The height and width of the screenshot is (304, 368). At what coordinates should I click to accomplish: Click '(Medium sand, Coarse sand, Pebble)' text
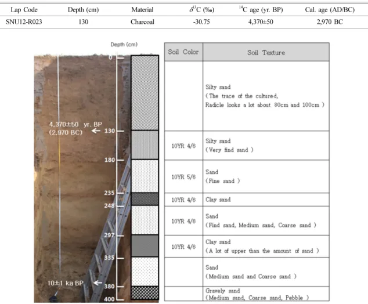point(257,298)
